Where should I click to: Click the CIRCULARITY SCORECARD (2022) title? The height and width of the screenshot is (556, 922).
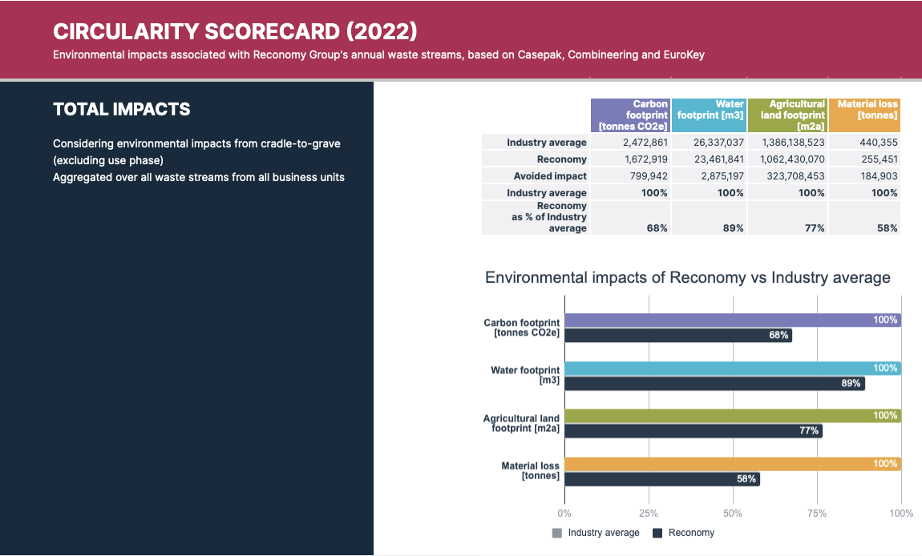tap(235, 31)
